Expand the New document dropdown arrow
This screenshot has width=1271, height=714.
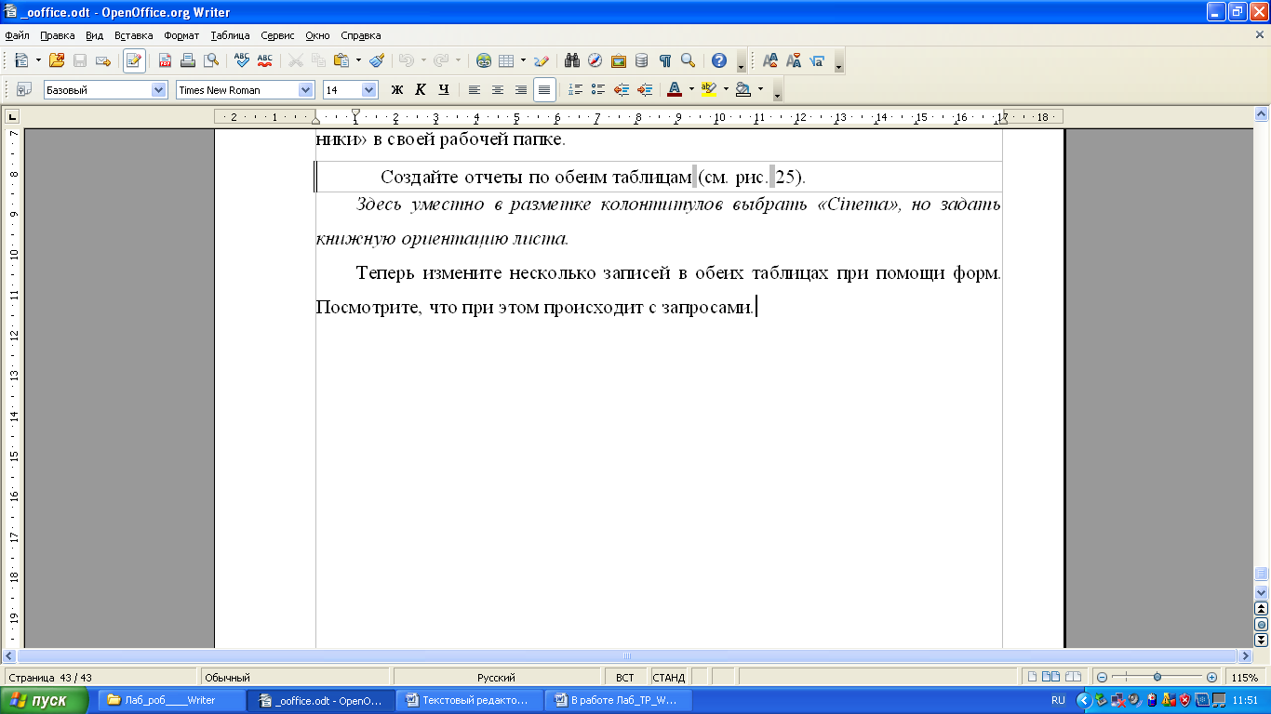(38, 60)
